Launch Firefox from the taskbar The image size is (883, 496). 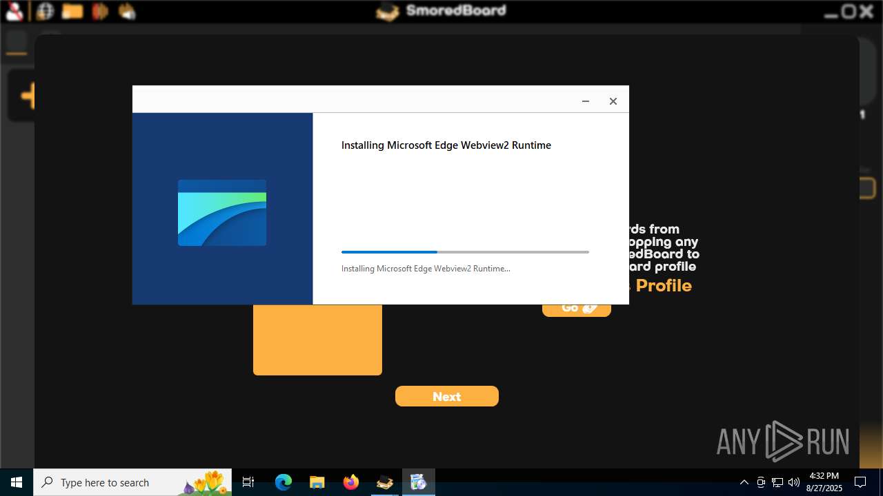point(351,482)
